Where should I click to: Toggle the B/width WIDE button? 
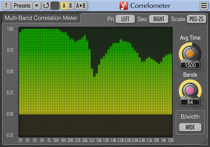190,127
